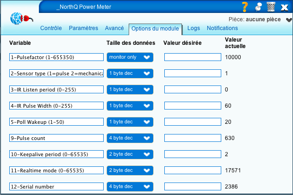
Task: Click the Taille des données column header
Action: pyautogui.click(x=131, y=43)
